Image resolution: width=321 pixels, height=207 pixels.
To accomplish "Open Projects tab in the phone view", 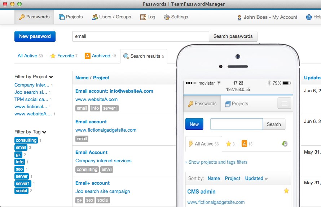I will pyautogui.click(x=237, y=104).
